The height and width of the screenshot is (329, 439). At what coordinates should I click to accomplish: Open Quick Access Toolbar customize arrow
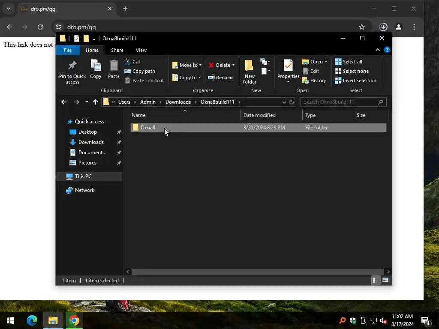point(94,39)
